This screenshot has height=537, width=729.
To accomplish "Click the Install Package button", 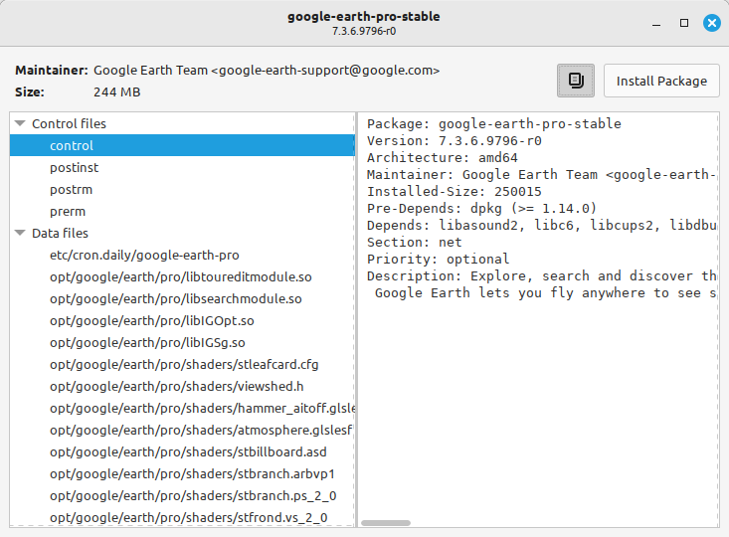I will coord(661,81).
